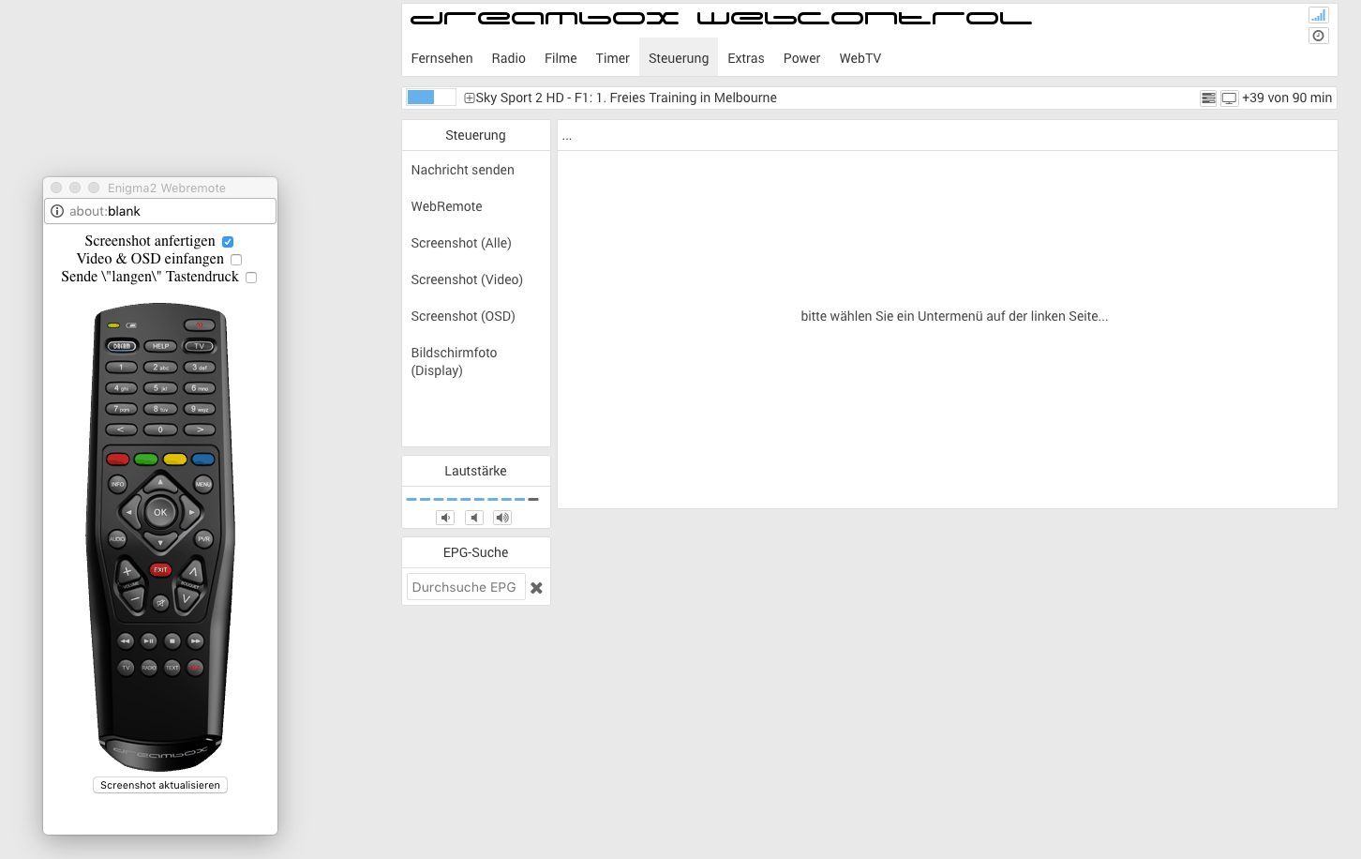Enable 'Video & OSD einfangen' checkbox

pos(236,260)
